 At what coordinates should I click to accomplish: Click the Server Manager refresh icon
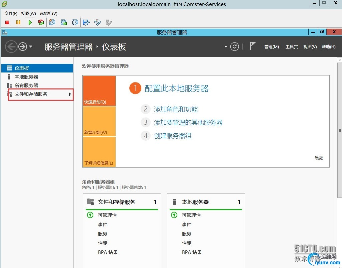coord(234,47)
